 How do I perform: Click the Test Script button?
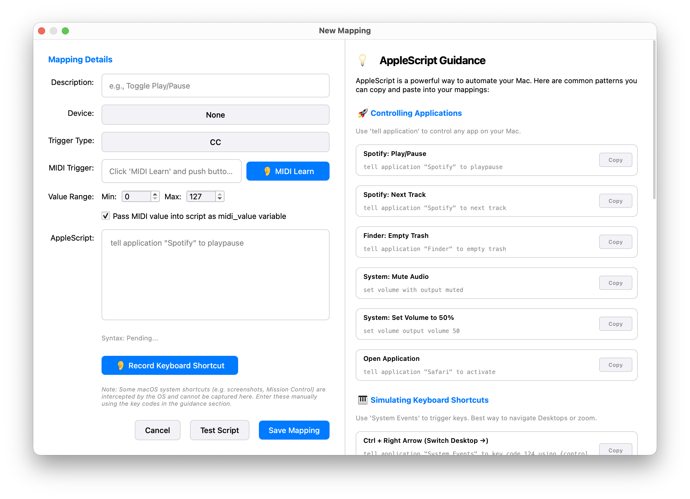pos(219,430)
